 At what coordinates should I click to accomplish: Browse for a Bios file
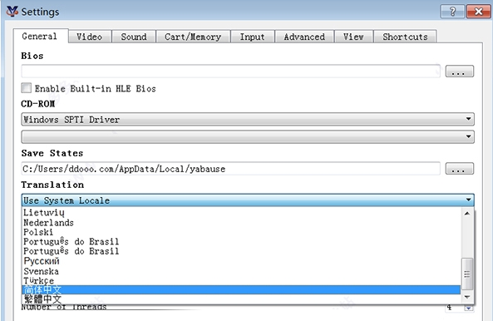pos(460,71)
